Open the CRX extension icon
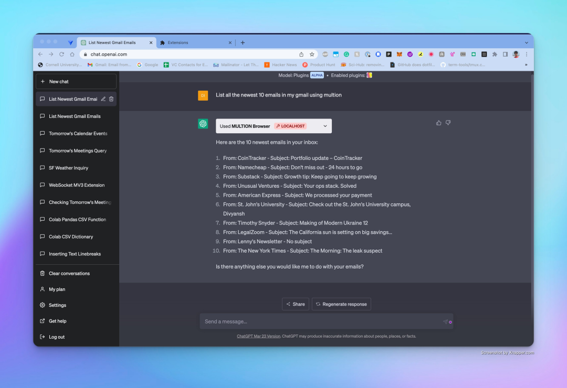The image size is (567, 388). tap(463, 54)
